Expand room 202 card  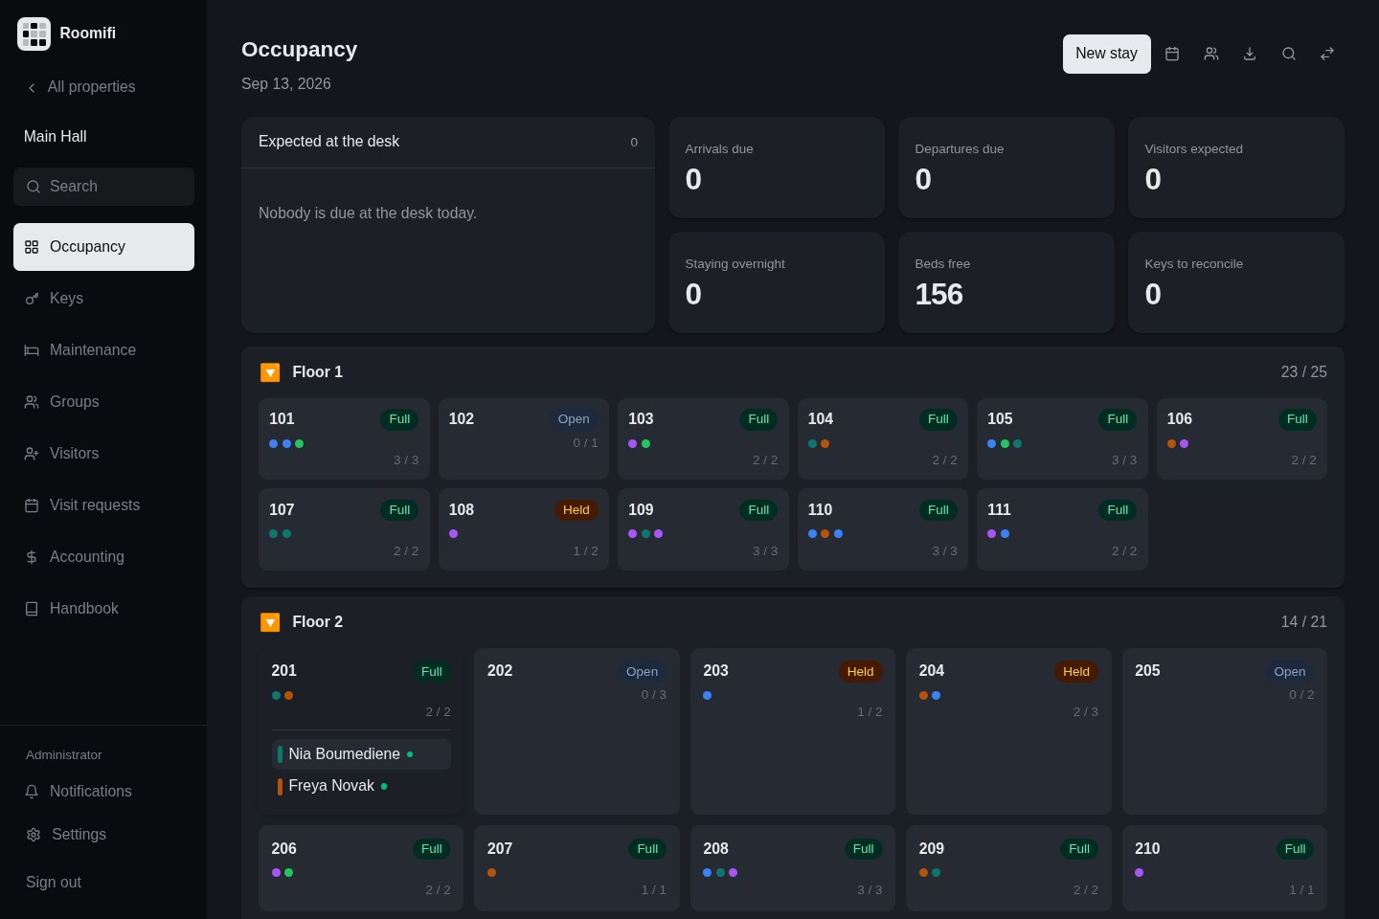click(x=576, y=731)
